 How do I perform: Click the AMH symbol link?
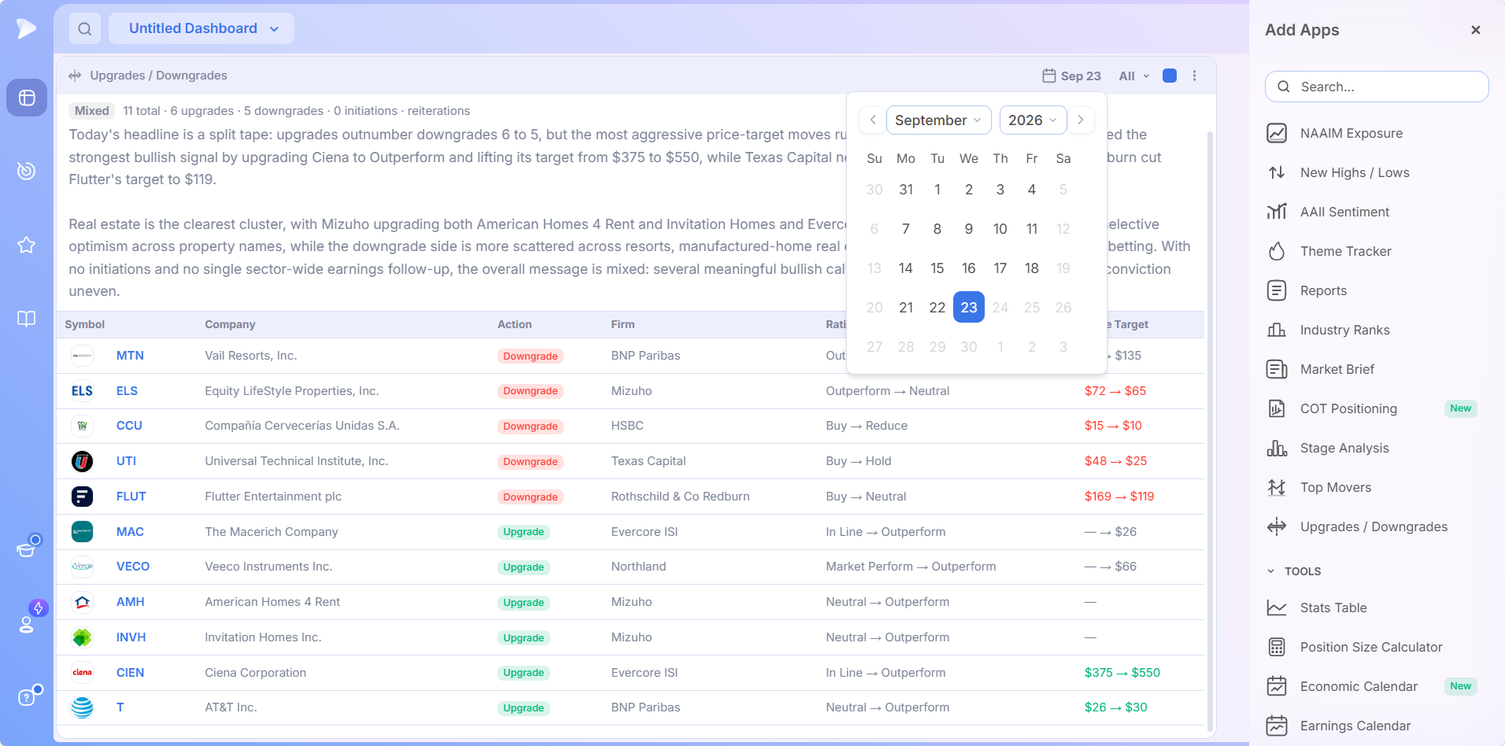point(130,601)
